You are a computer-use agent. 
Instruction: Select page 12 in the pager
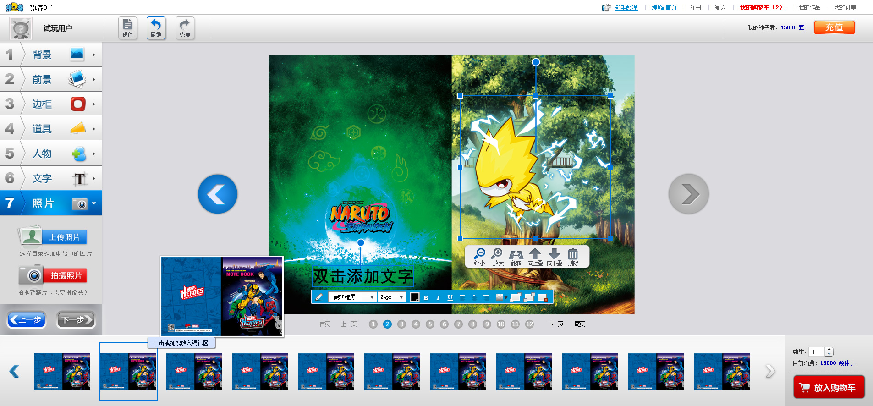(529, 324)
